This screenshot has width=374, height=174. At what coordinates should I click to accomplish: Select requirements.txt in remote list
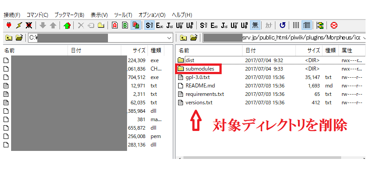pyautogui.click(x=205, y=94)
